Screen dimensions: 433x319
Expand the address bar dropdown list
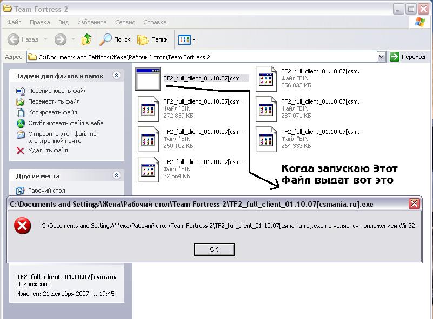pos(381,57)
